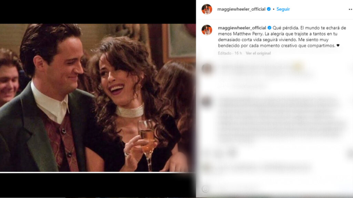
Task: Click the '16 h' post timestamp
Action: click(x=238, y=53)
